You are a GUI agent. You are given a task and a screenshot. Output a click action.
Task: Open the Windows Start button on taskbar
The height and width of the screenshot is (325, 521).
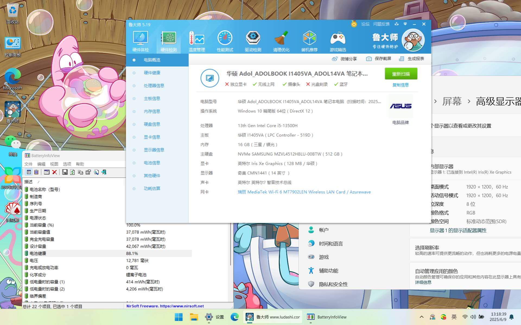click(x=179, y=317)
